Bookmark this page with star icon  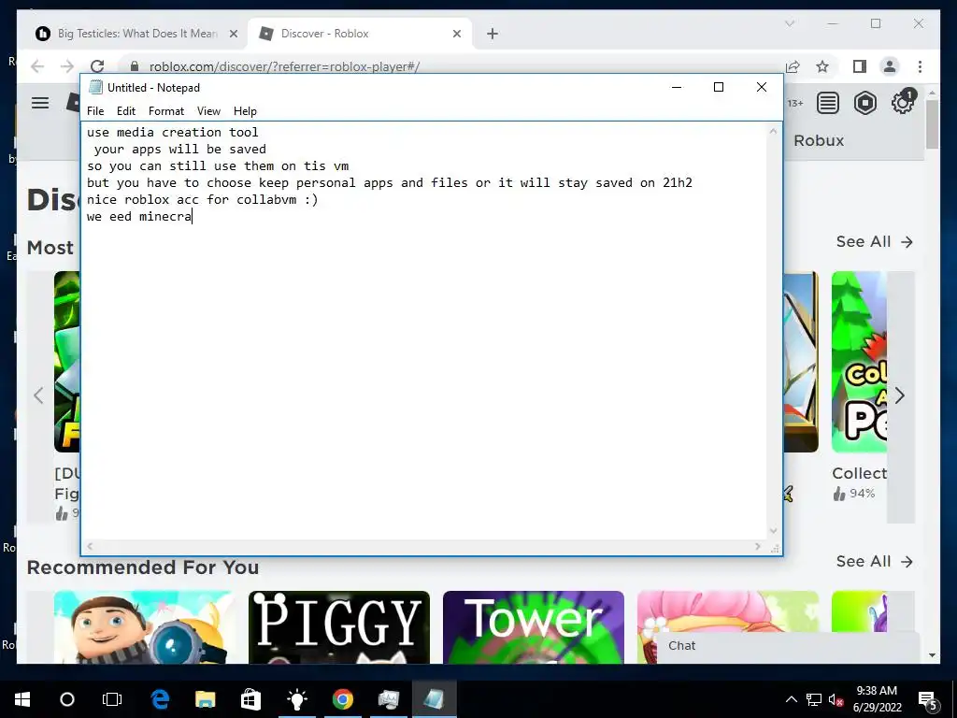(x=822, y=66)
